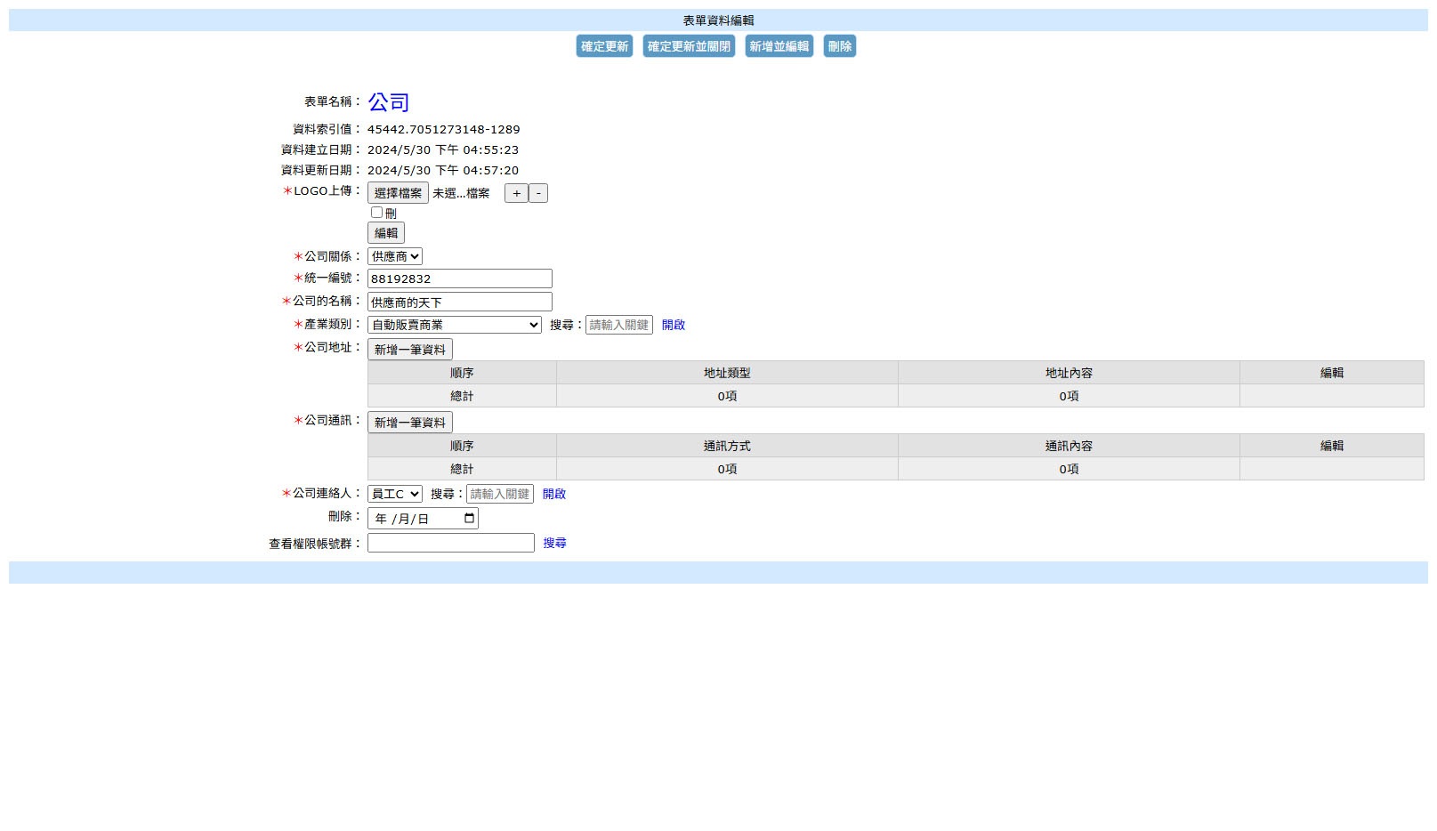Click the 編輯 button under LOGO upload
Viewport: 1437px width, 831px height.
(x=386, y=233)
